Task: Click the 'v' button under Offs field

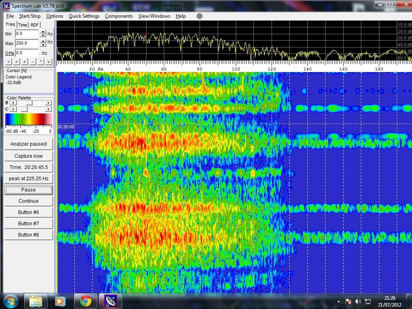Action: [x=49, y=62]
